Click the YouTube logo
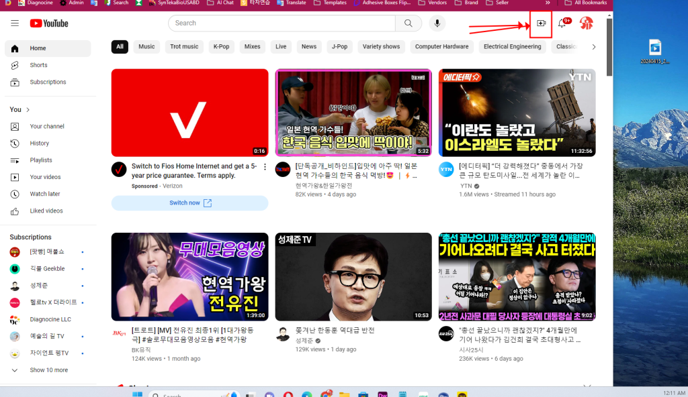688x397 pixels. (49, 23)
